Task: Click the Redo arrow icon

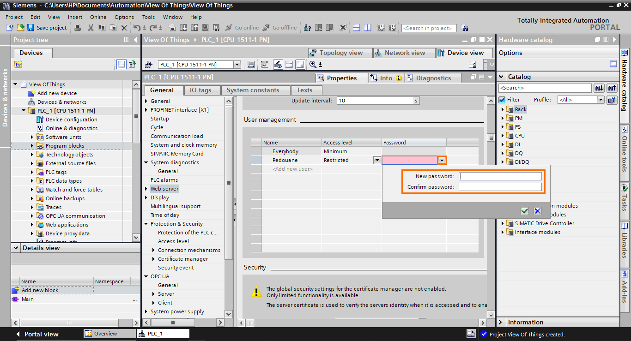Action: point(153,28)
